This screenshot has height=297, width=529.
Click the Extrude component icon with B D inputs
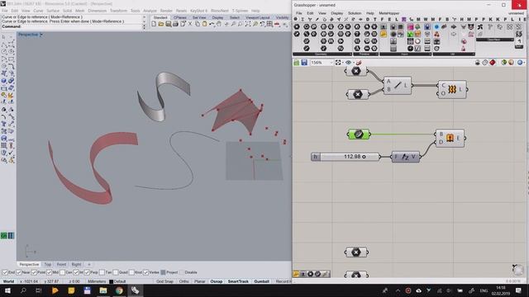coord(450,138)
